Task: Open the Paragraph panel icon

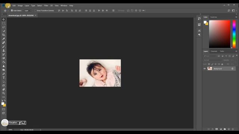Action: click(199, 35)
